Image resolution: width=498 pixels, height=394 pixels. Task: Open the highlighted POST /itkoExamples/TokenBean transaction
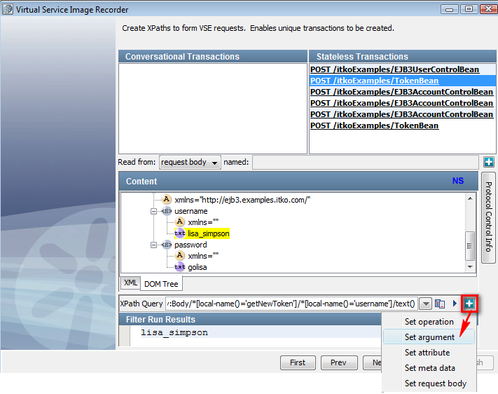[x=374, y=81]
